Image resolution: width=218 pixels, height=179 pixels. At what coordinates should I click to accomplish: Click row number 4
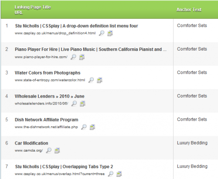7,96
